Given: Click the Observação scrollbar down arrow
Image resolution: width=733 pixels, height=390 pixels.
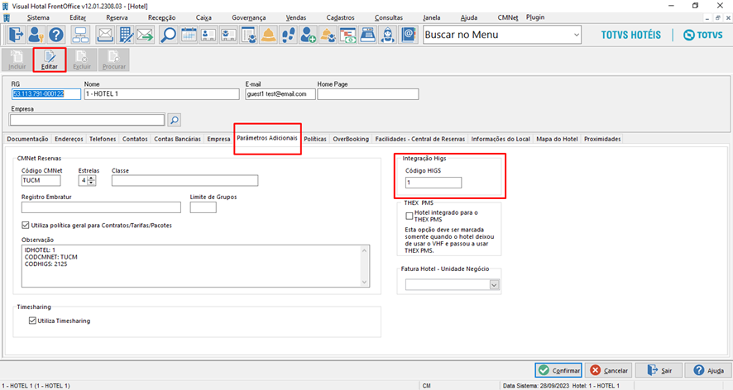Looking at the screenshot, I should 365,282.
